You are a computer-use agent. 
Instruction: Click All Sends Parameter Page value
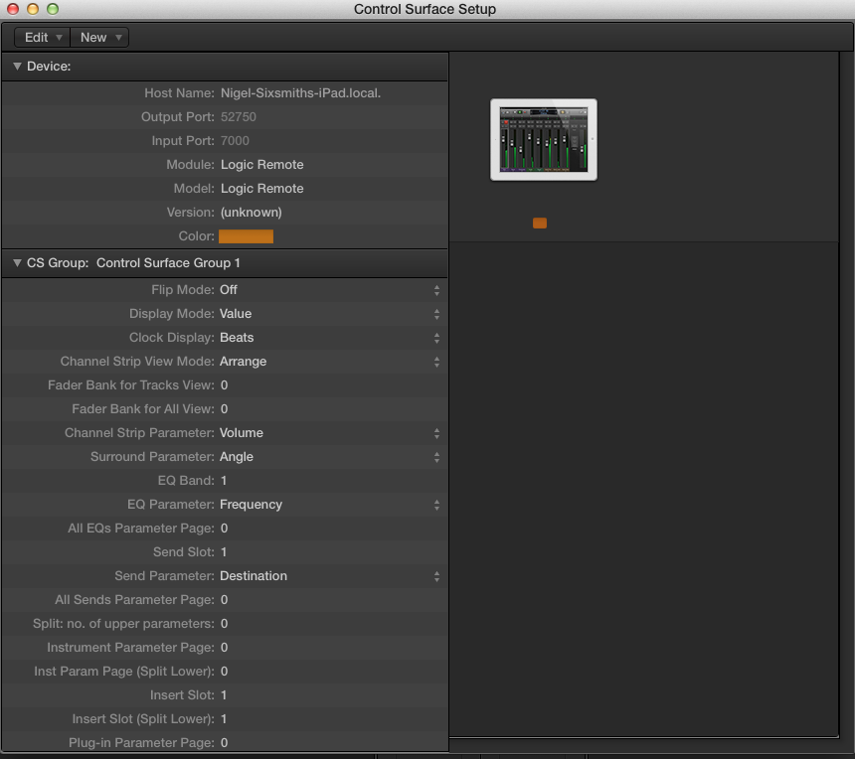[224, 600]
